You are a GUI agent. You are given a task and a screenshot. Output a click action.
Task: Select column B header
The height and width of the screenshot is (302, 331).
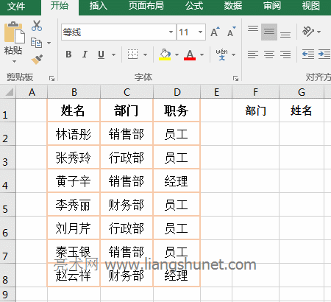74,92
